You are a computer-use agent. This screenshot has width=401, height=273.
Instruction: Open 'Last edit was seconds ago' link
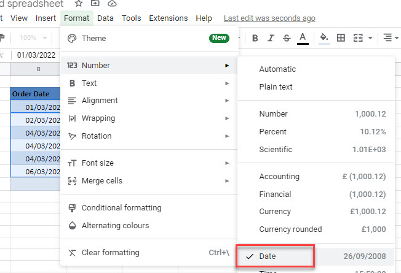269,18
